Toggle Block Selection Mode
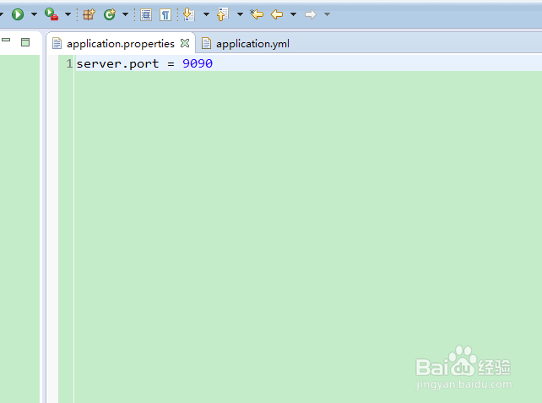Image resolution: width=542 pixels, height=403 pixels. (146, 14)
